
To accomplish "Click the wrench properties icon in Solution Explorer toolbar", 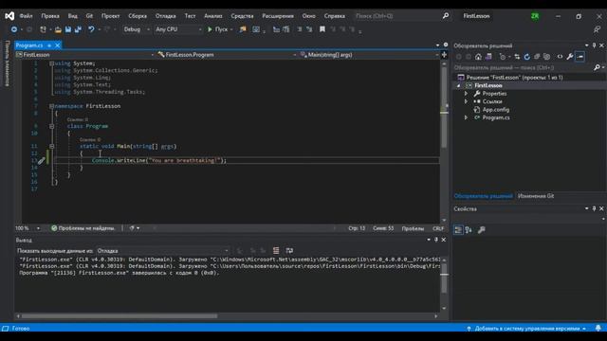I will pos(570,57).
